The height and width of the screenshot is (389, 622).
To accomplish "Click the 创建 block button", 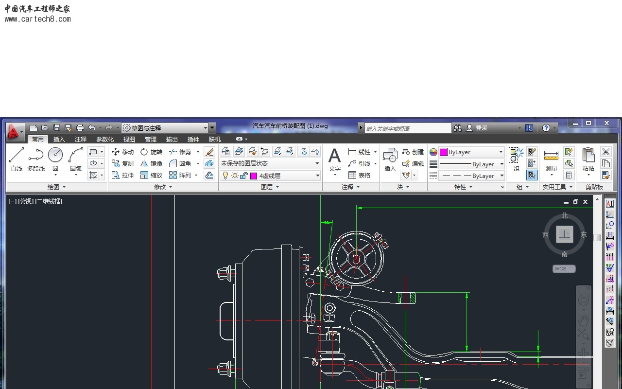I will point(413,152).
